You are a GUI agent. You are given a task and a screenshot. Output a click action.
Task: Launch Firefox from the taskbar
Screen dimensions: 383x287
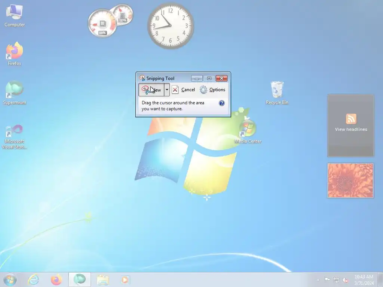[x=56, y=280]
